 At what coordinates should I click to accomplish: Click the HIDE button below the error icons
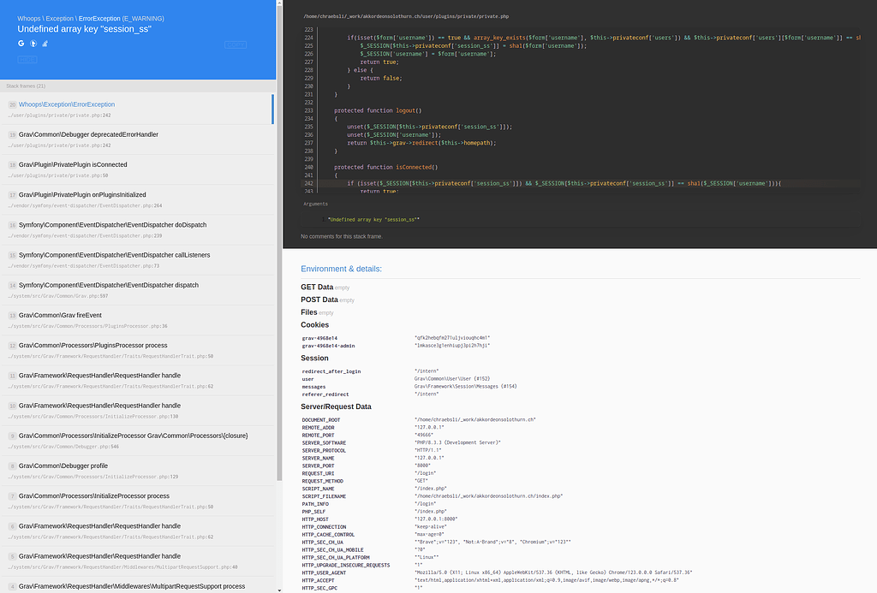pos(27,59)
